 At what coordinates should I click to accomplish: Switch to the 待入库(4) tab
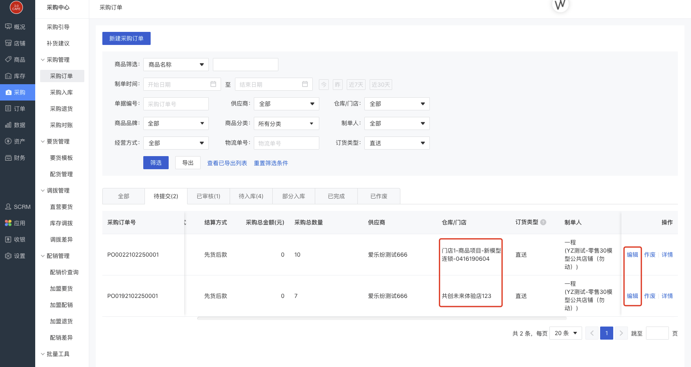[x=251, y=196]
